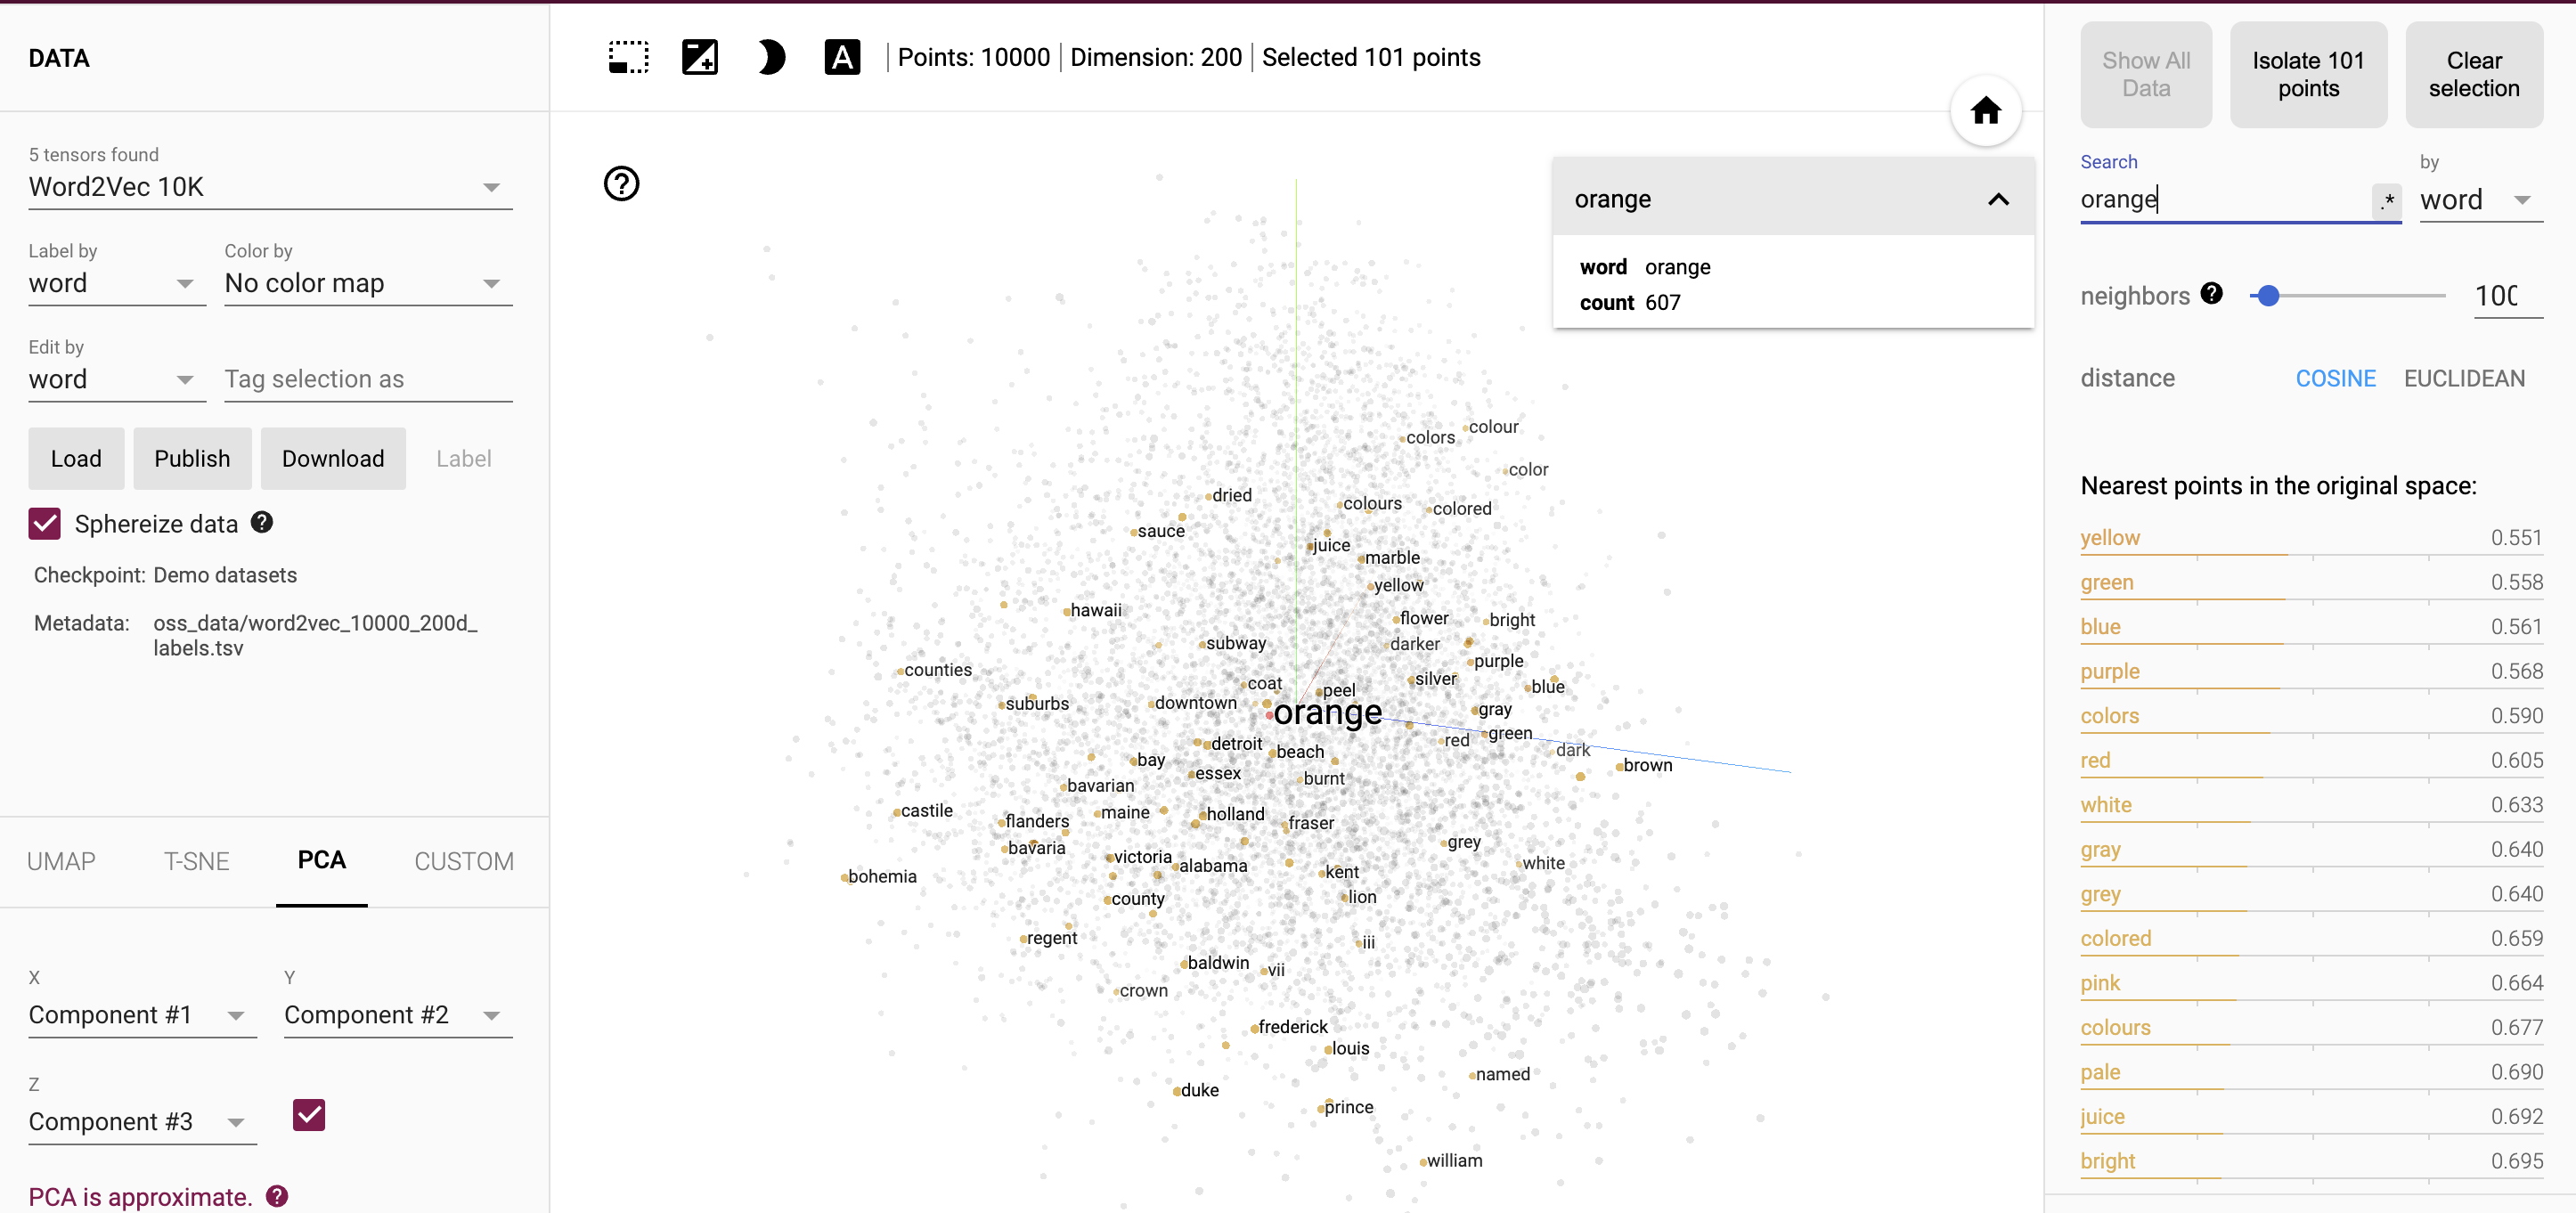Click the orange search input field
2576x1213 pixels.
pos(2226,200)
